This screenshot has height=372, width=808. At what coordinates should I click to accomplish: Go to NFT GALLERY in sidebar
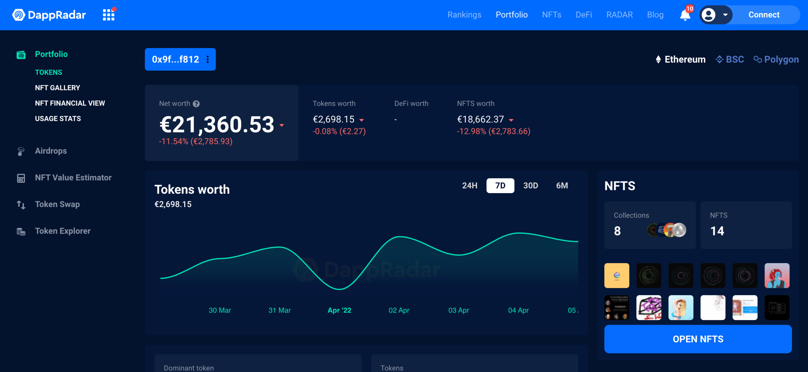tap(58, 88)
